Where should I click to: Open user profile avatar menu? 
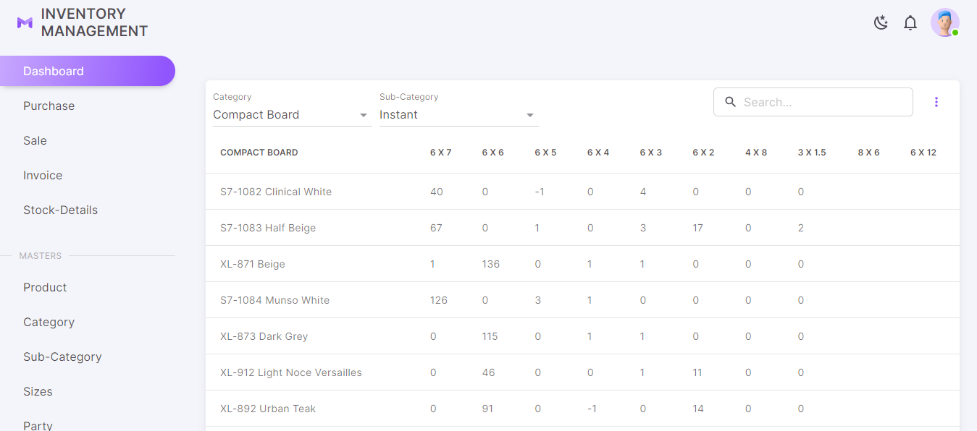pos(945,22)
